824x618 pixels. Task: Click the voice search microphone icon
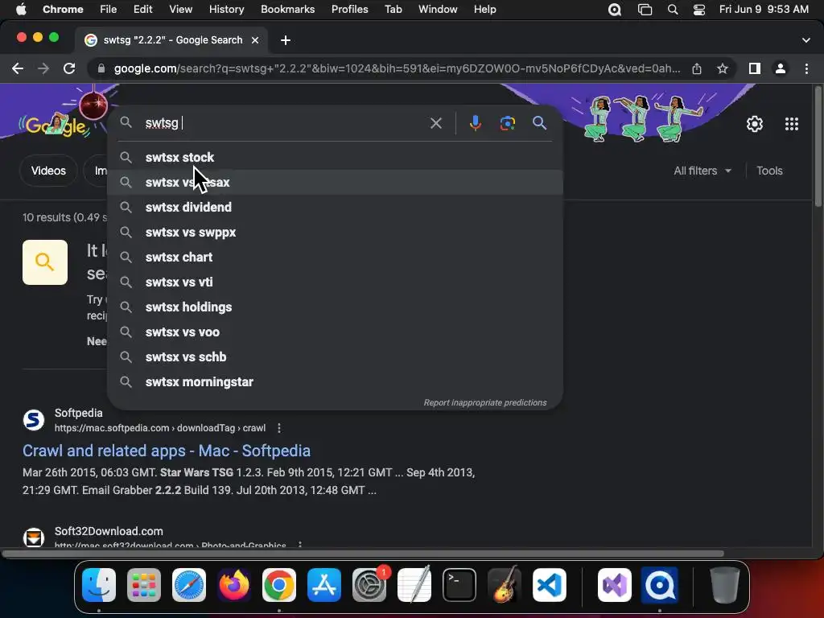(475, 123)
